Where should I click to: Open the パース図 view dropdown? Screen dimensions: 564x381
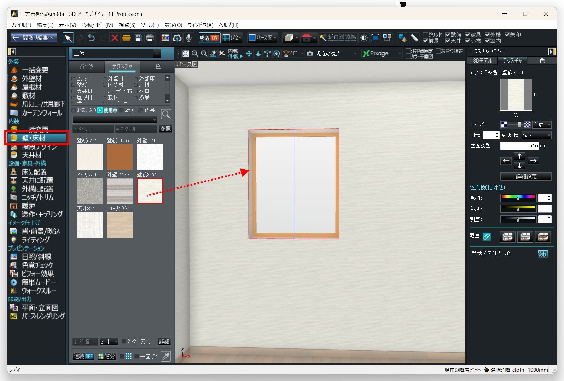coord(263,38)
